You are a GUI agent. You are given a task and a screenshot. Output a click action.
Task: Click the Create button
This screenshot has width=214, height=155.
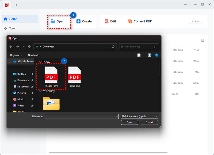coord(84,21)
